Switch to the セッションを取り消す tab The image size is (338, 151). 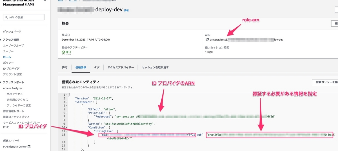tap(155, 67)
